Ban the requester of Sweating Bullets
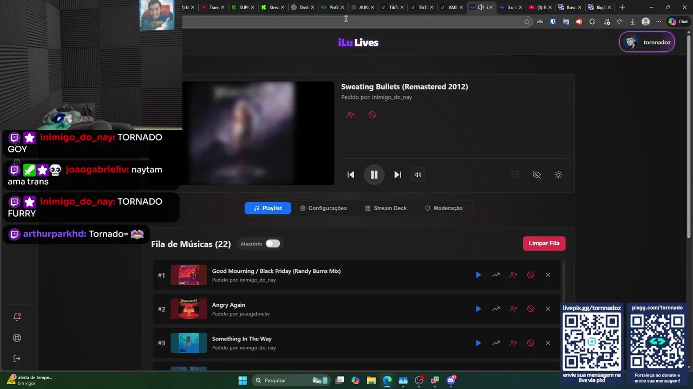The height and width of the screenshot is (389, 693). click(350, 115)
